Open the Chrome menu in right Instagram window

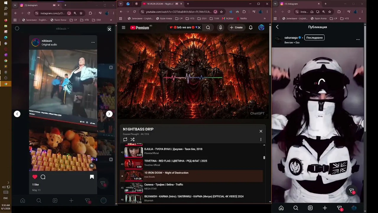pos(362,12)
